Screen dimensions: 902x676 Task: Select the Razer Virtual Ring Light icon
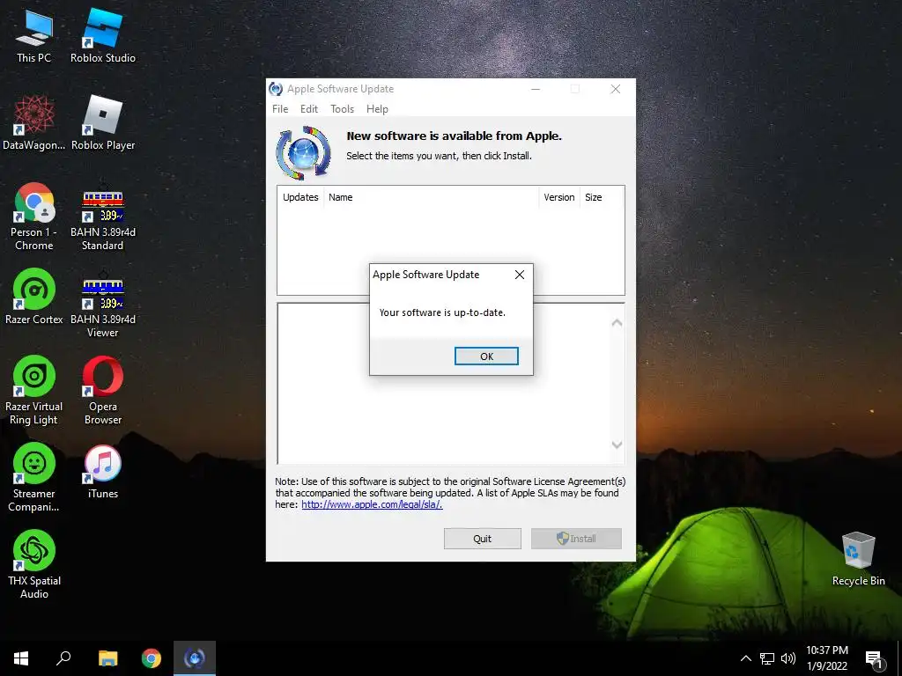click(34, 391)
